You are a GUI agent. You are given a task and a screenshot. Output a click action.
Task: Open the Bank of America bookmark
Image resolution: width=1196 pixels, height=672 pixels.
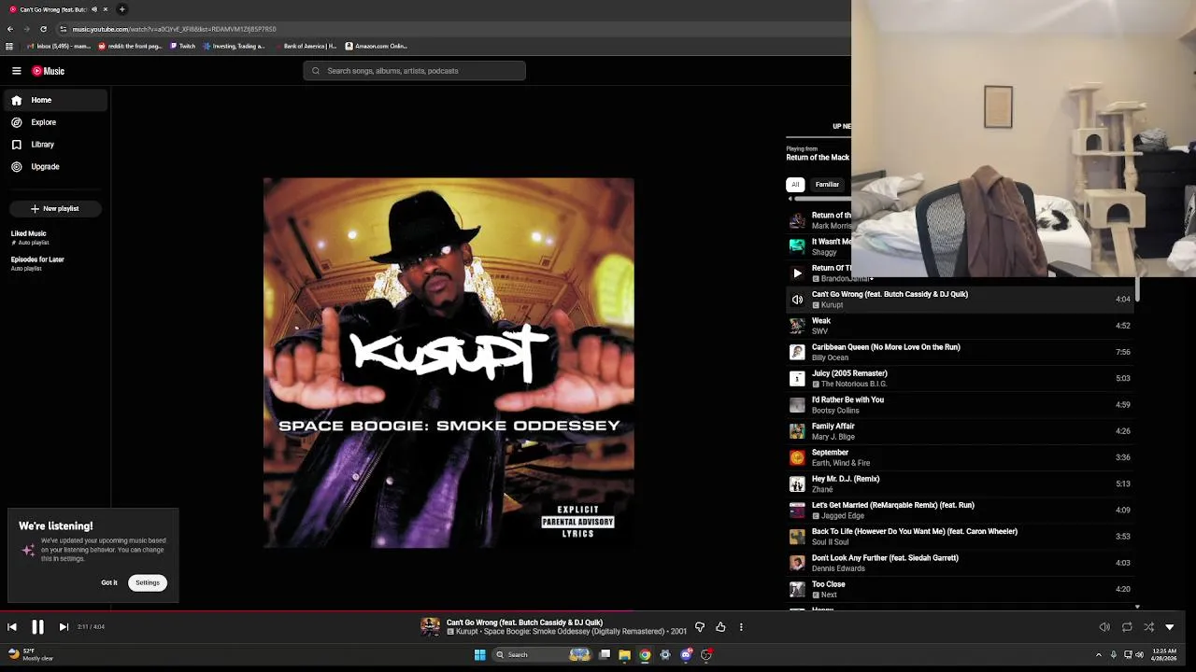[306, 46]
